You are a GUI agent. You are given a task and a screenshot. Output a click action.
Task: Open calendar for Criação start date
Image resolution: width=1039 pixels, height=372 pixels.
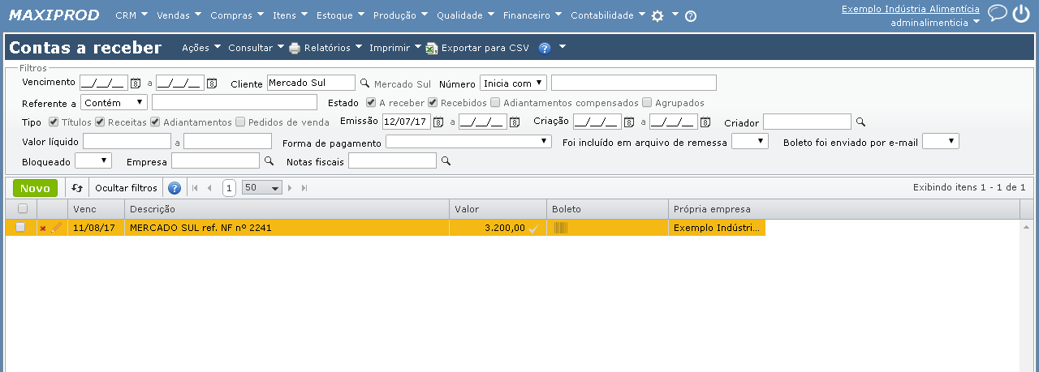(x=629, y=122)
